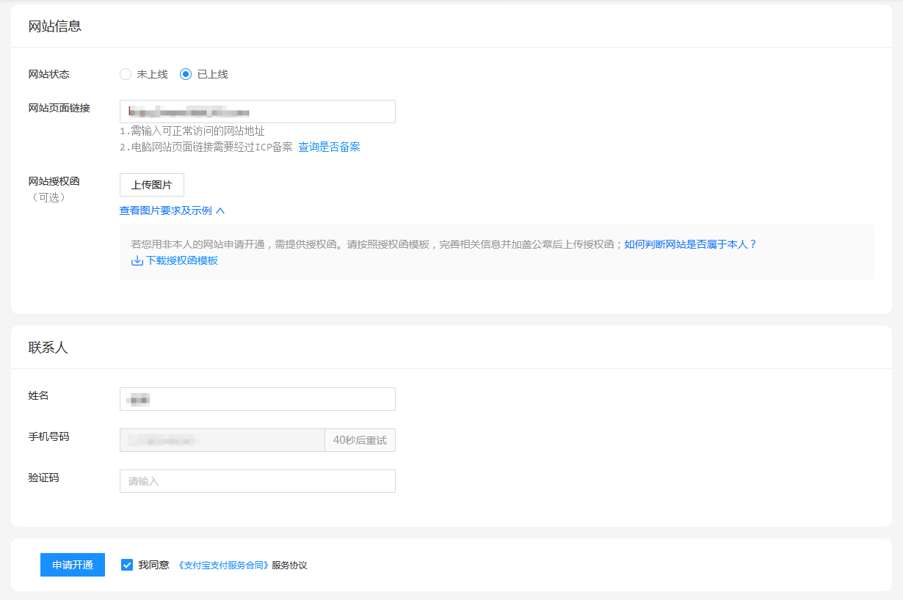
Task: Open the 《支付宝支付服务合同》 agreement link
Action: tap(224, 566)
